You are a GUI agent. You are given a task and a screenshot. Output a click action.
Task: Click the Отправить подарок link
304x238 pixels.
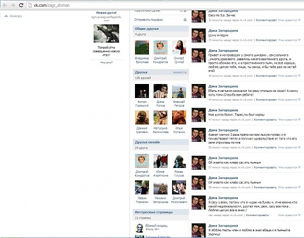click(x=148, y=19)
